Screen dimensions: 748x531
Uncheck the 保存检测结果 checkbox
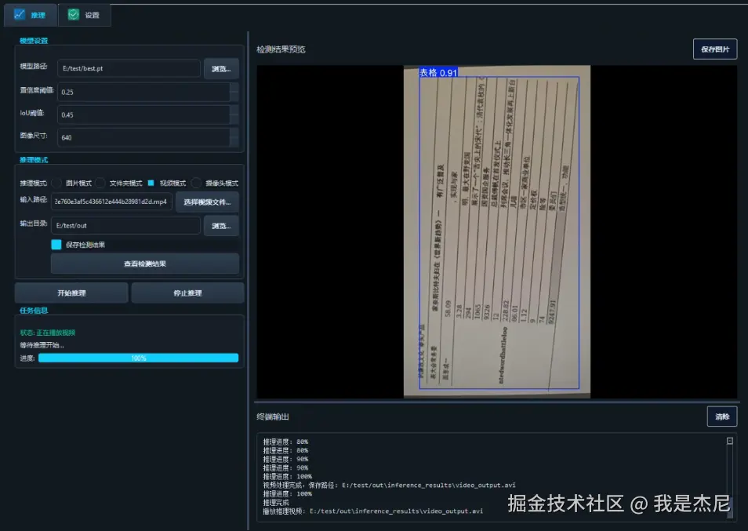tap(56, 244)
